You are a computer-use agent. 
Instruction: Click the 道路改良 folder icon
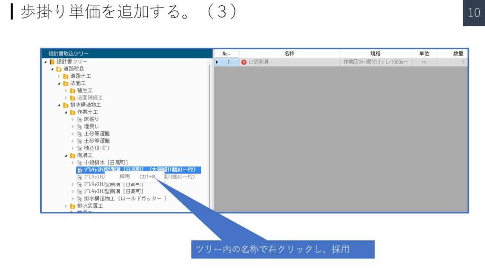(x=59, y=69)
